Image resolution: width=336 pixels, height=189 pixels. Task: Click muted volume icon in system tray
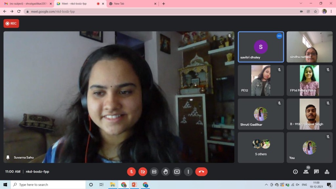(298, 185)
